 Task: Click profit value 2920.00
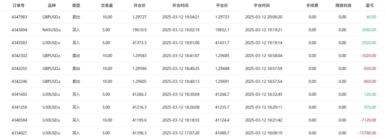coord(369,43)
